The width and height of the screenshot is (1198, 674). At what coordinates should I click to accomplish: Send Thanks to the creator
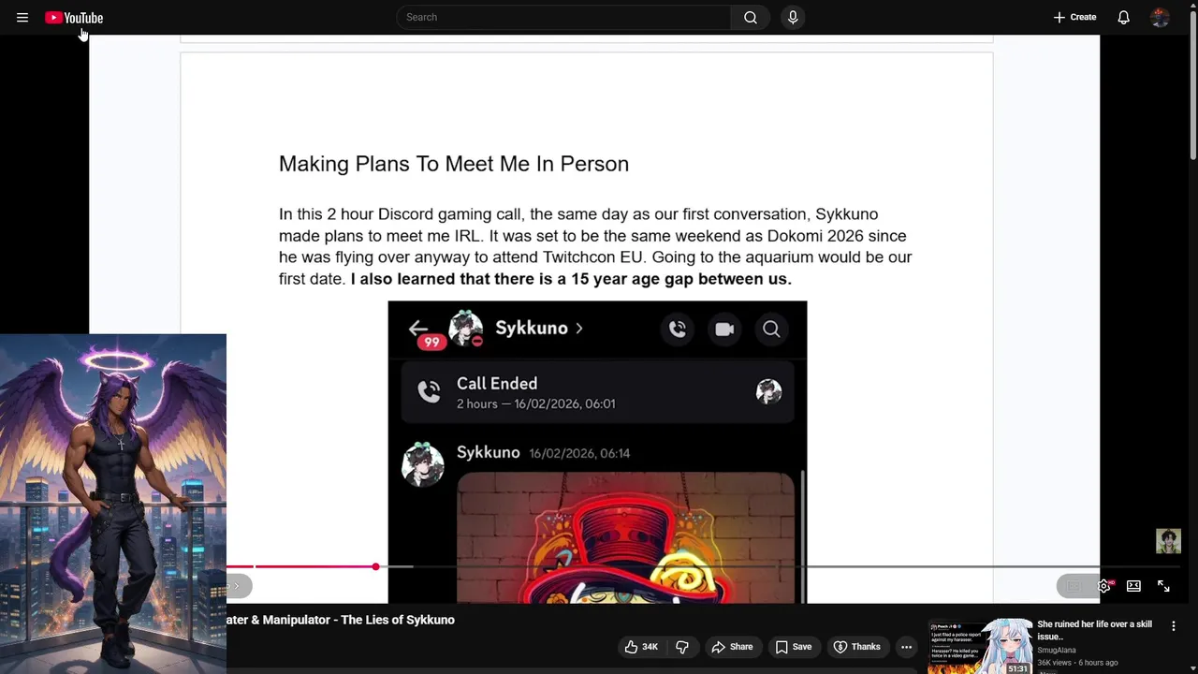856,647
